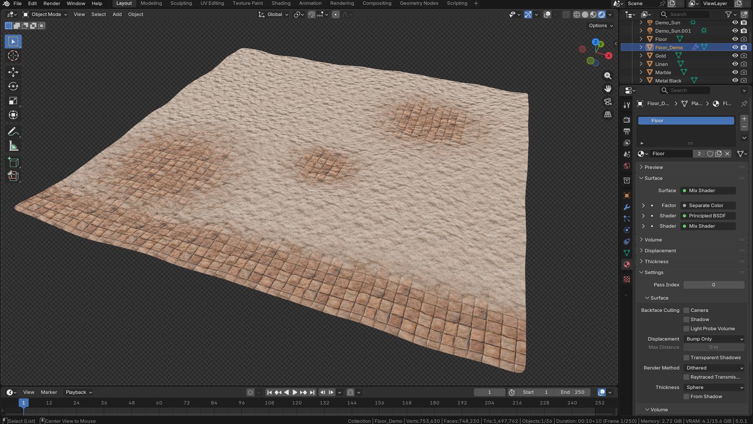Image resolution: width=753 pixels, height=424 pixels.
Task: Open the Global transform orientation dropdown
Action: 273,15
